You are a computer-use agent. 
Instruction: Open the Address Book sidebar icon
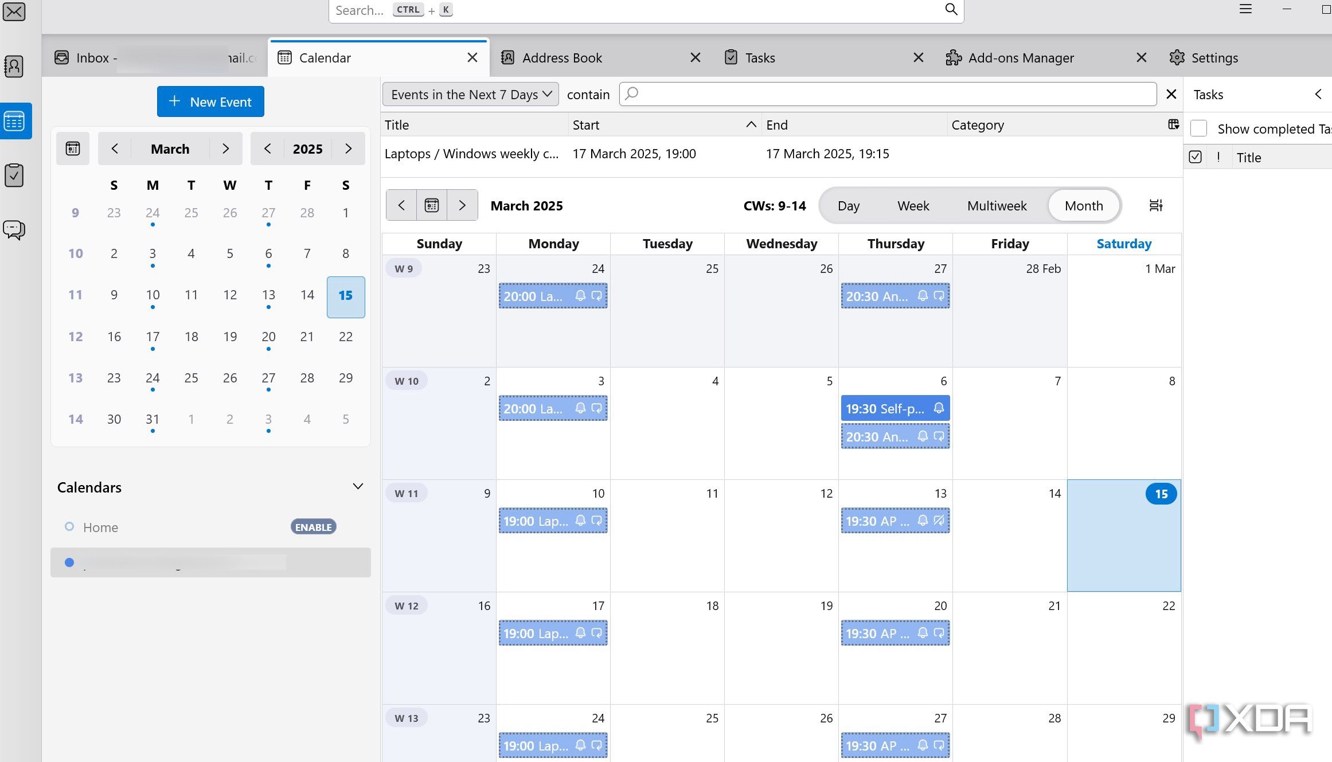pyautogui.click(x=14, y=67)
